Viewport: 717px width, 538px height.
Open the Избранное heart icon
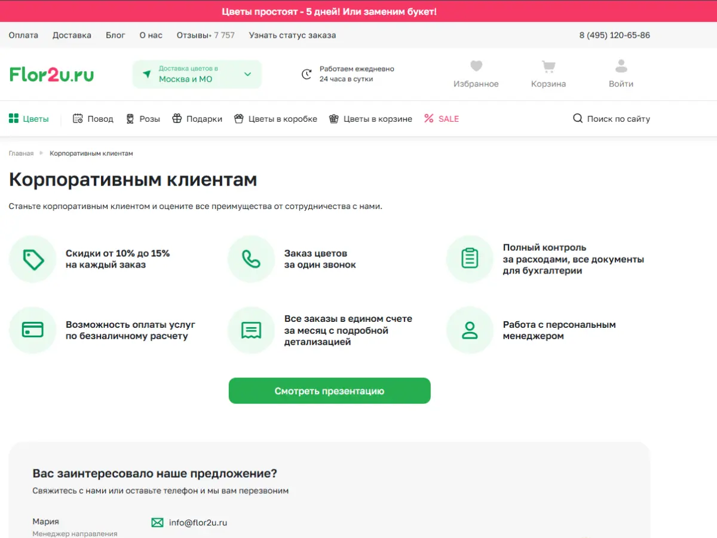point(476,66)
